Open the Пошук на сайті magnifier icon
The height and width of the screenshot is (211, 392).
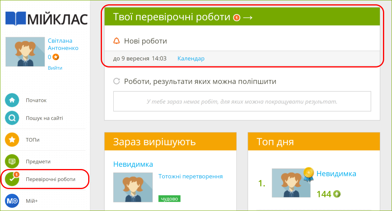(x=12, y=118)
